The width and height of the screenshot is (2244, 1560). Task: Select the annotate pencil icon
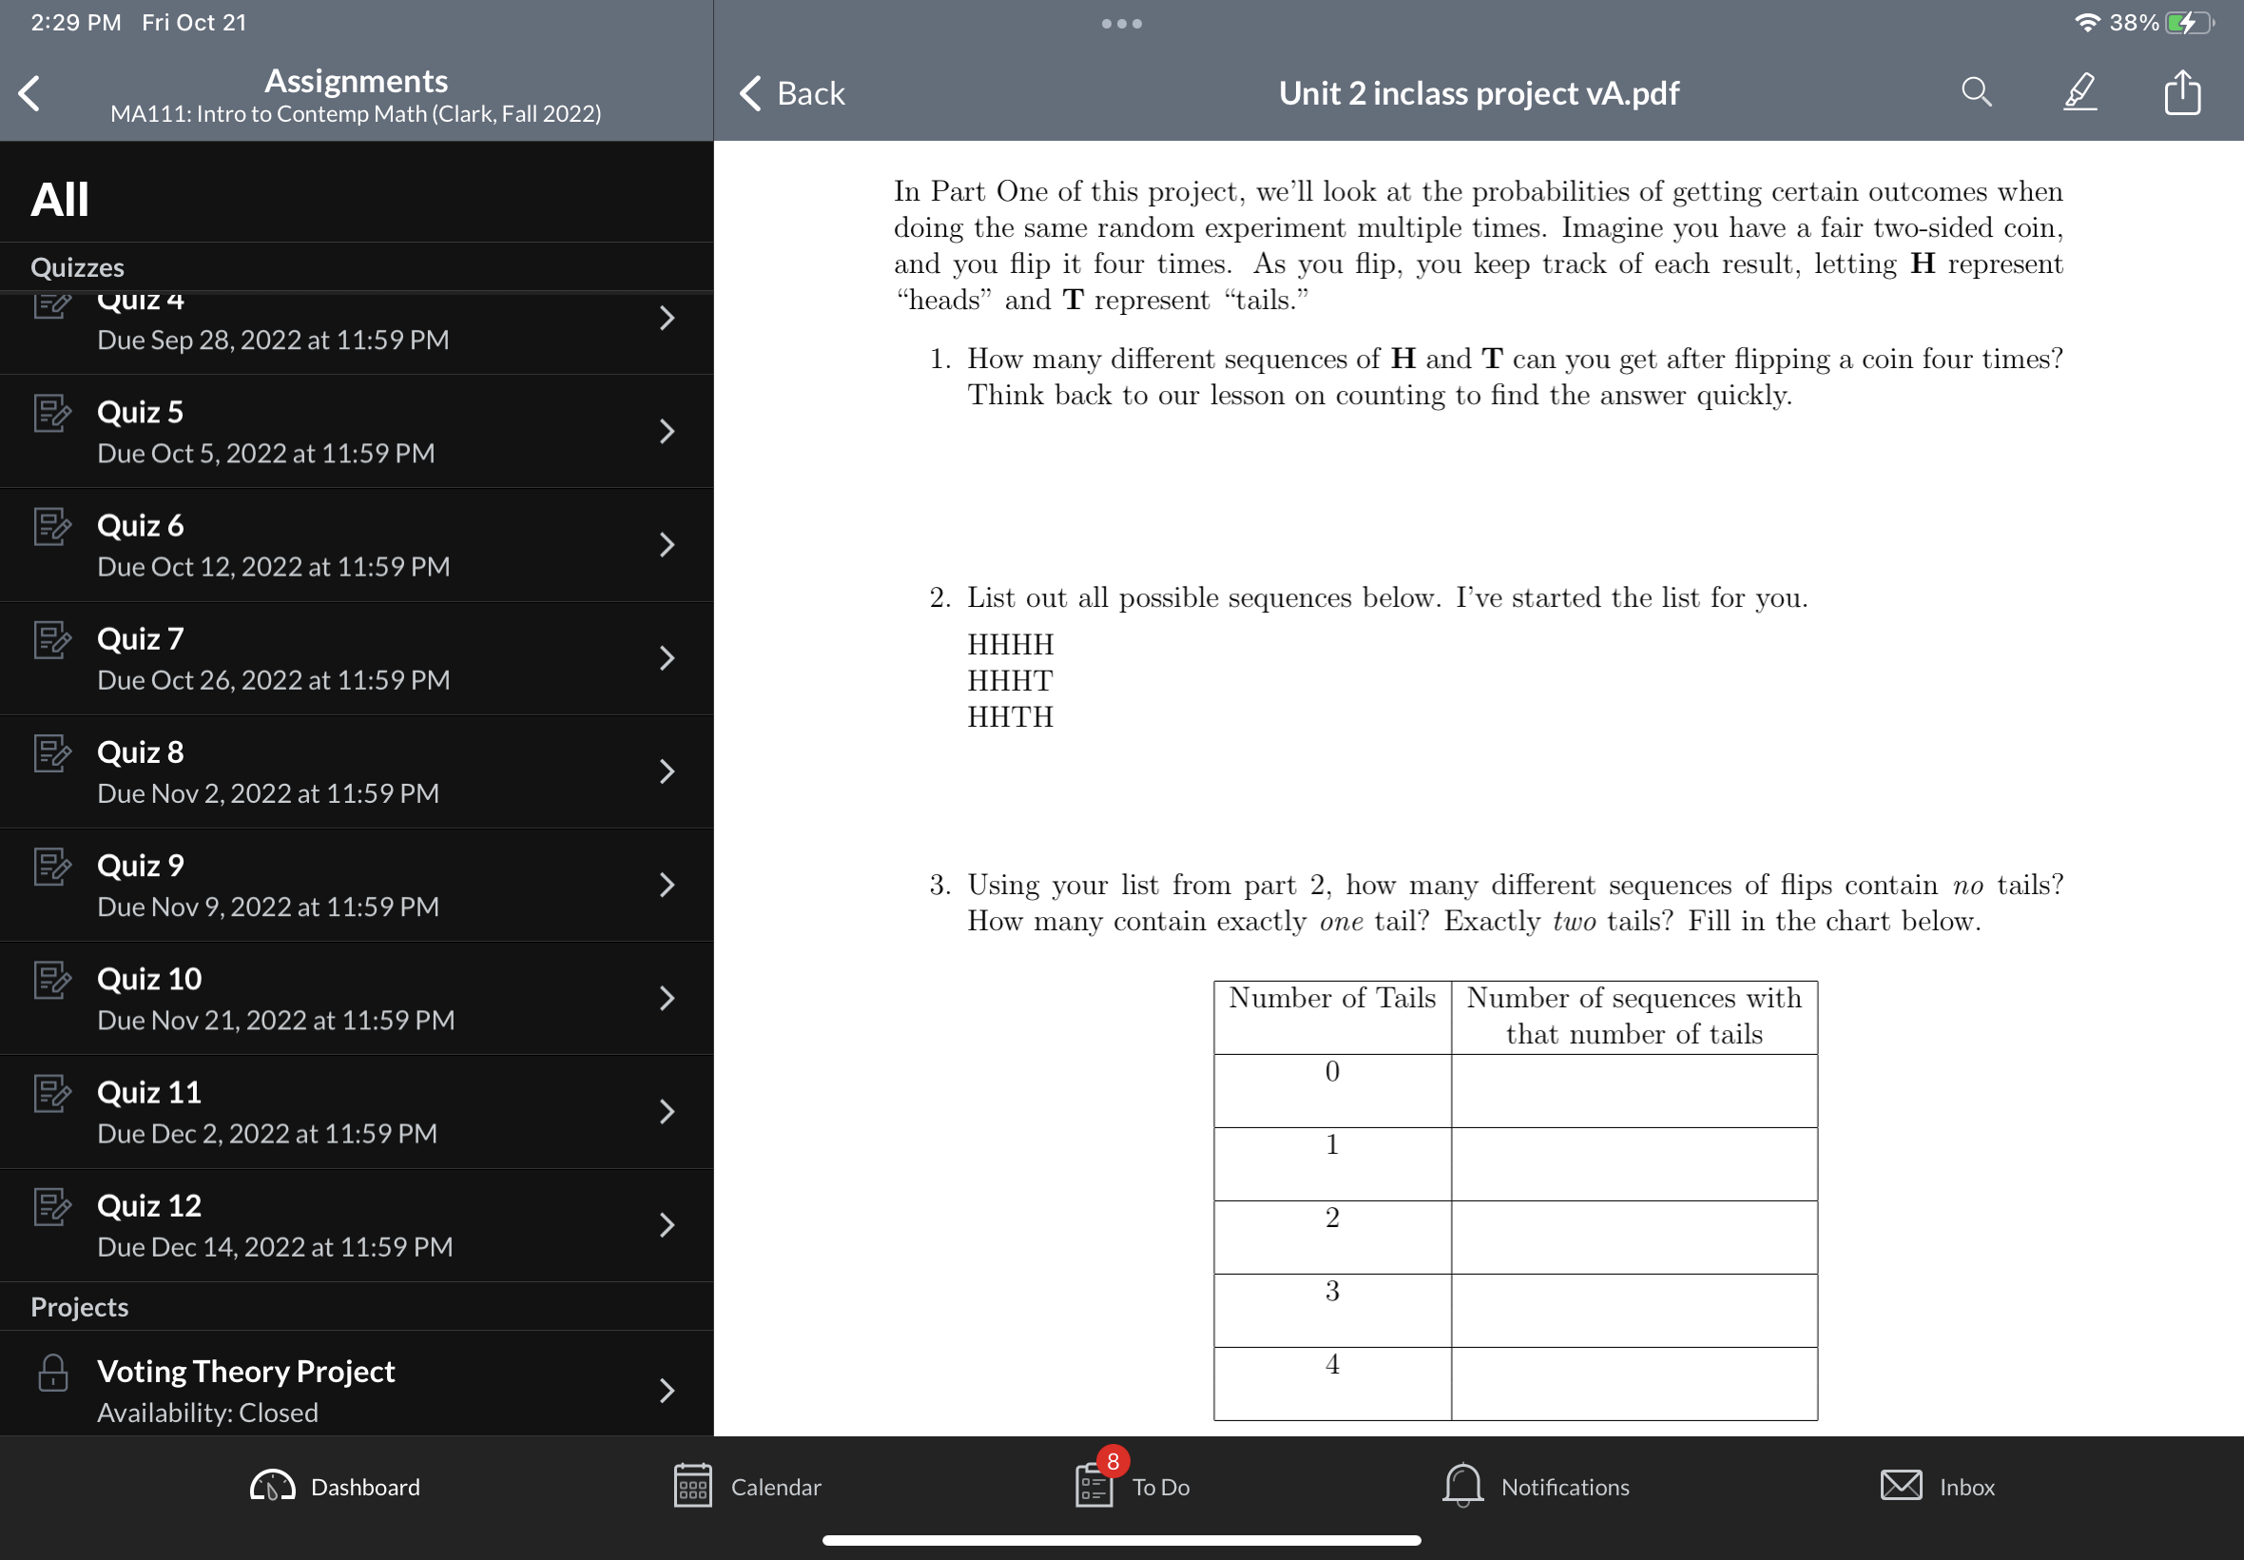(2079, 92)
